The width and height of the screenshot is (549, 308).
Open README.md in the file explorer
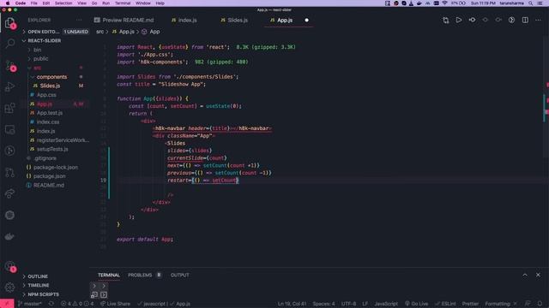[49, 186]
